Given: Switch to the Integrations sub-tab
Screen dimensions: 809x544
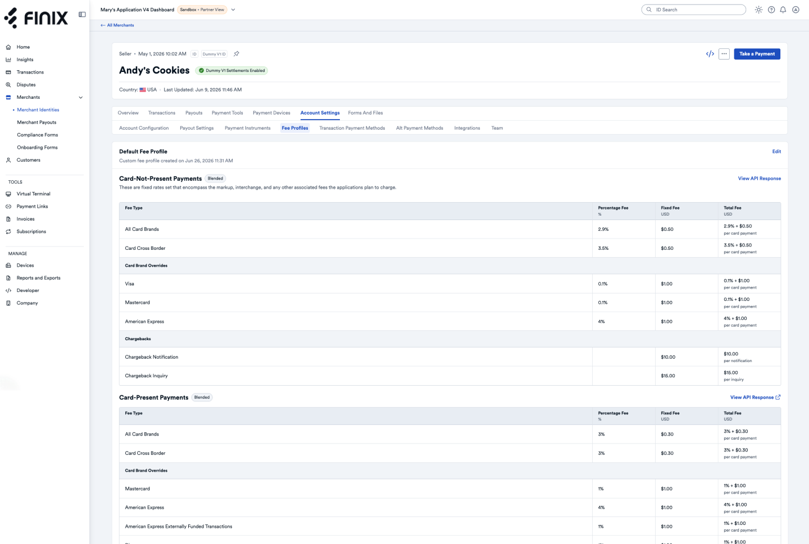Looking at the screenshot, I should [467, 128].
